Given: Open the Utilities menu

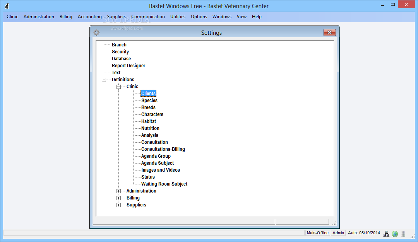Looking at the screenshot, I should pos(178,17).
